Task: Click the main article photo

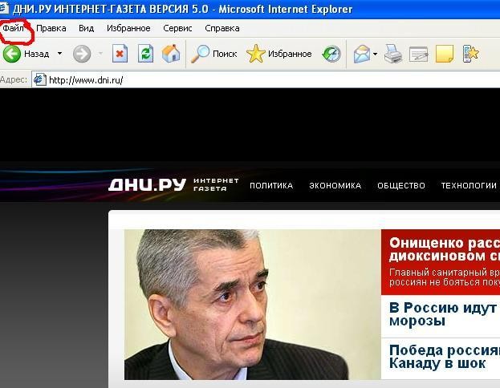Action: click(253, 305)
